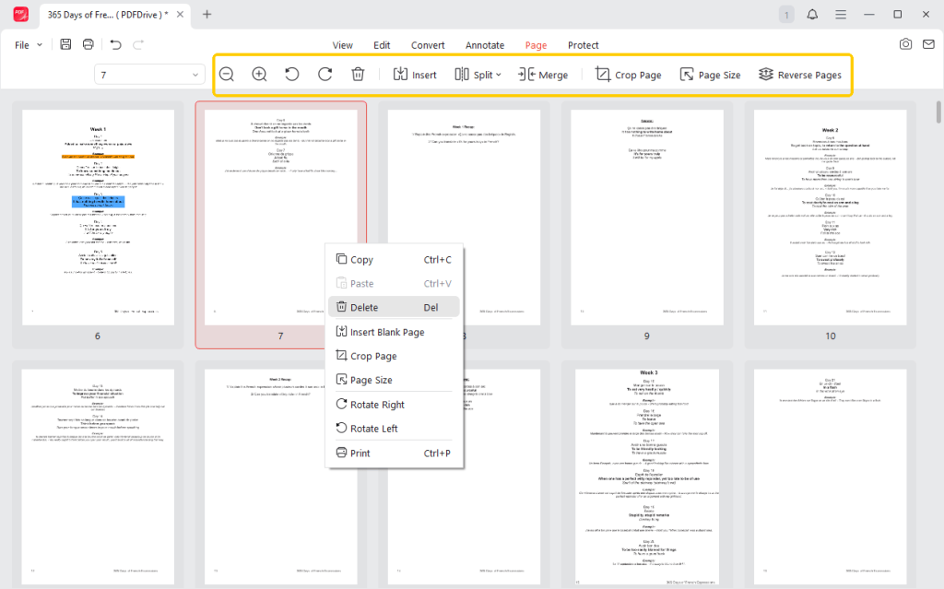Delete the page using the trash icon
This screenshot has width=944, height=589.
point(358,74)
